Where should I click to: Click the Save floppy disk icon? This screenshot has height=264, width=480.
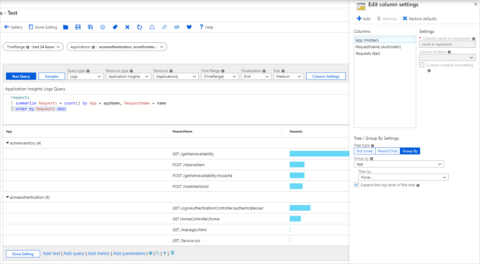click(78, 27)
